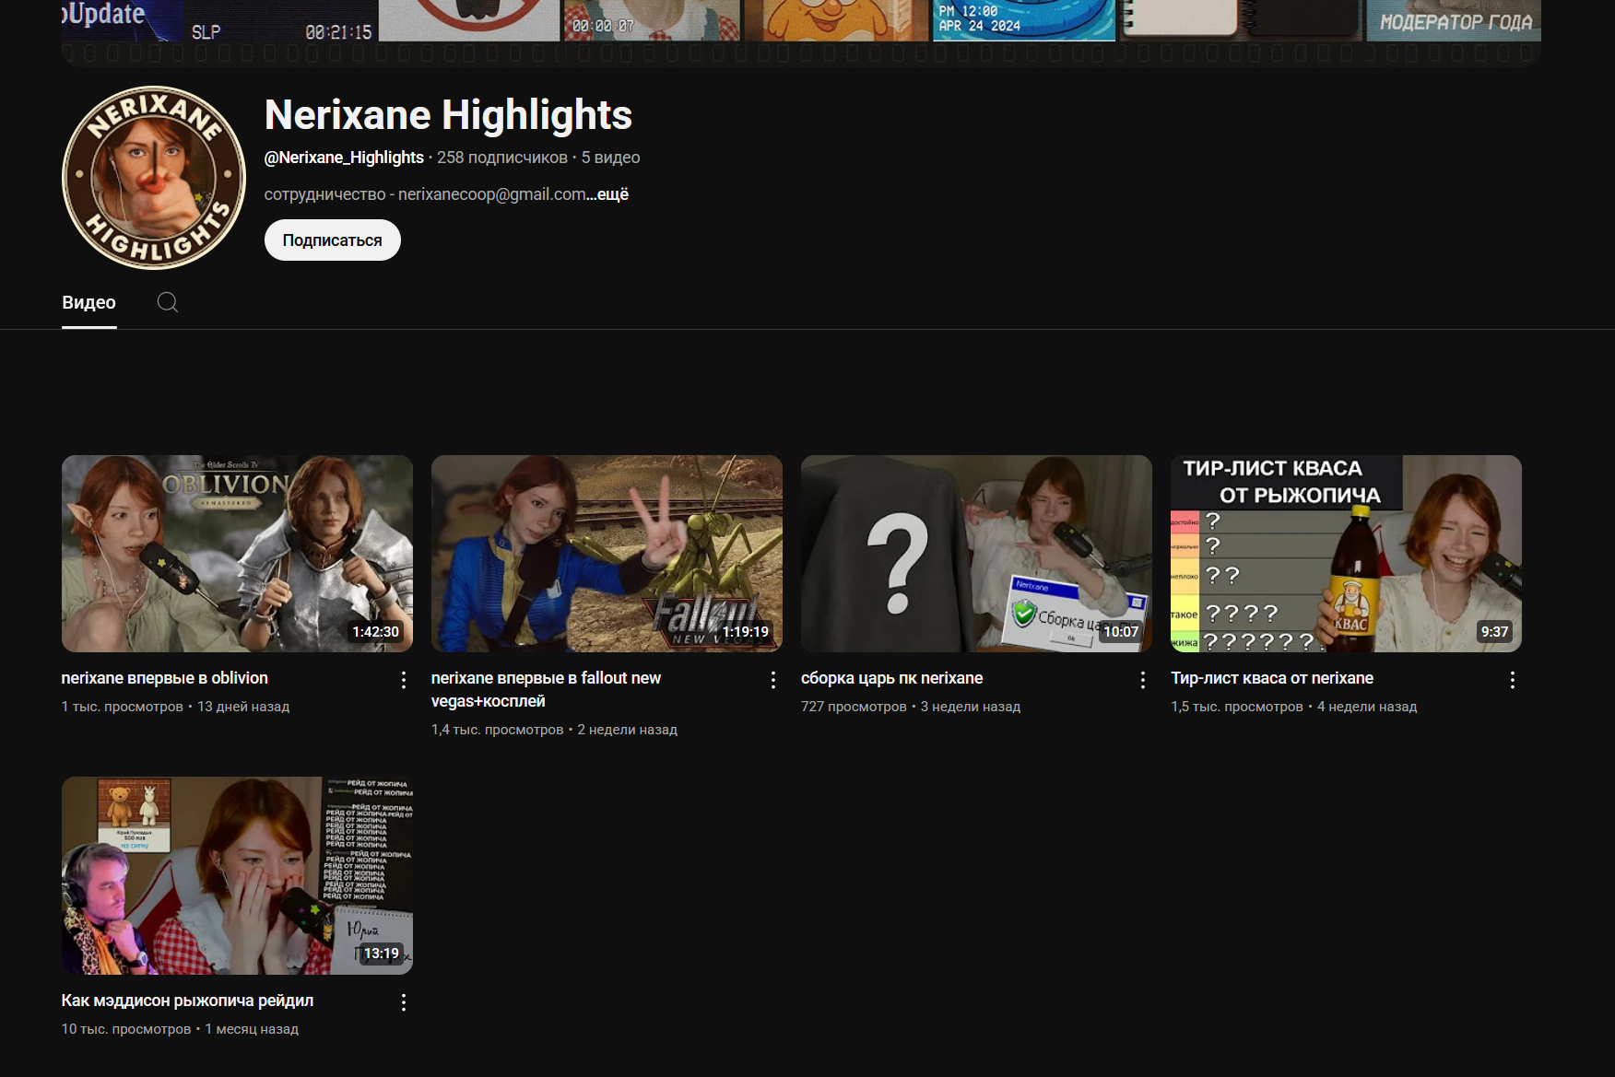Click the @Nerixane_Highlights handle text

344,158
